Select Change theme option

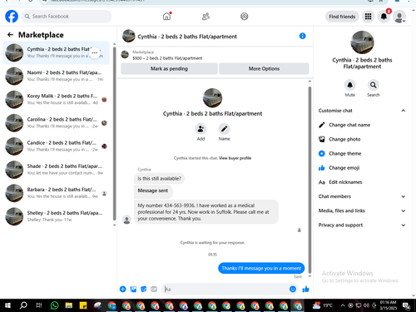[362, 154]
